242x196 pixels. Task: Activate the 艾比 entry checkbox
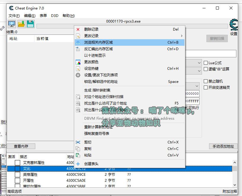[17, 168]
